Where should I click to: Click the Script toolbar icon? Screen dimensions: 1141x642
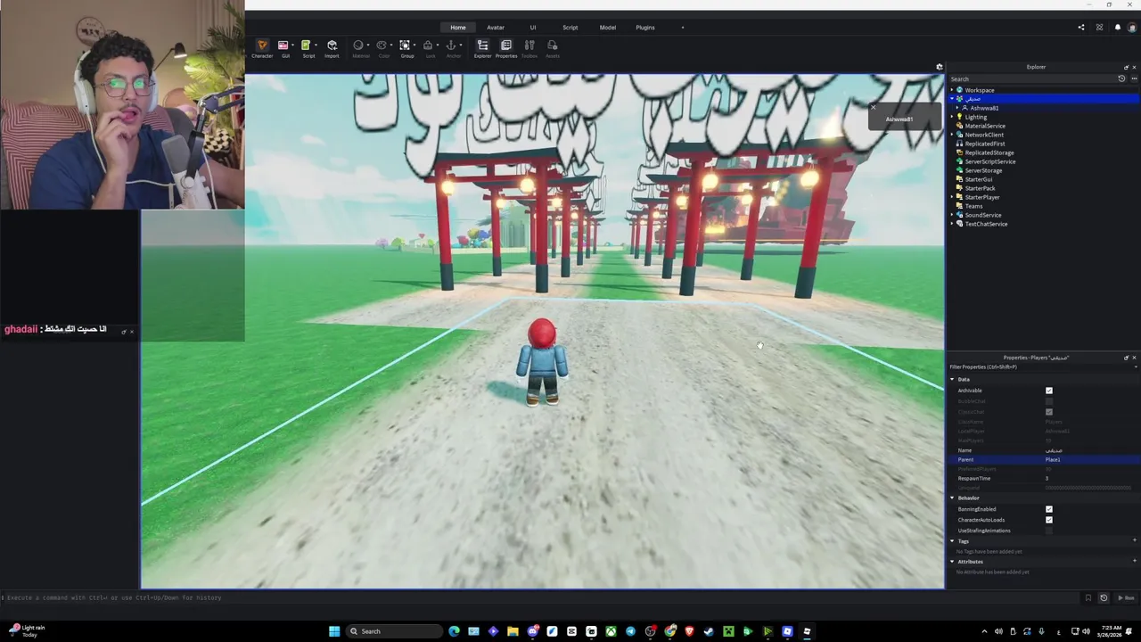tap(306, 45)
